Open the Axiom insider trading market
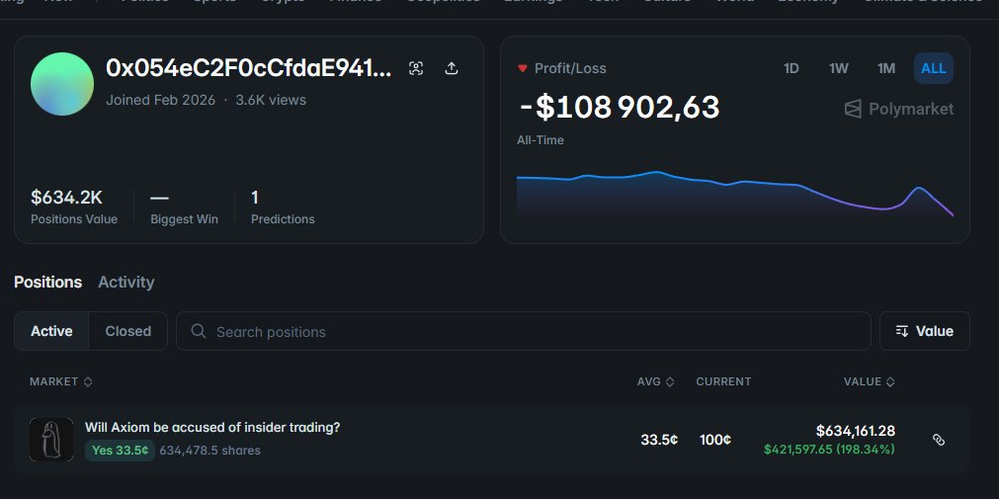 (x=212, y=427)
